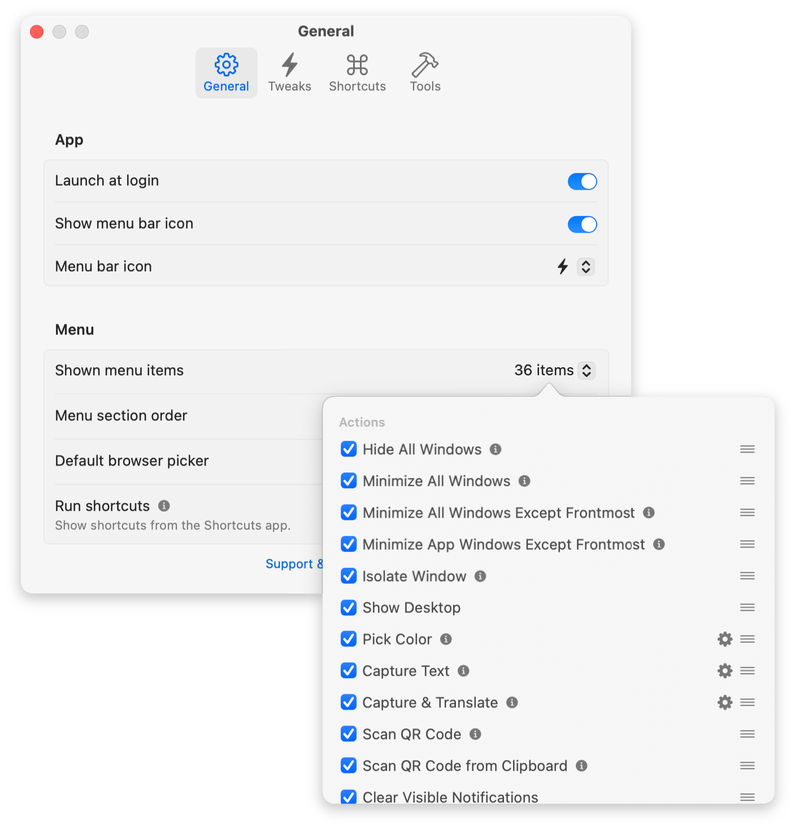The width and height of the screenshot is (795, 829).
Task: Open settings gear for Capture & Translate
Action: (724, 702)
